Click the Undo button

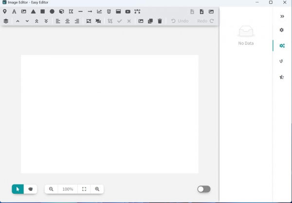(180, 21)
